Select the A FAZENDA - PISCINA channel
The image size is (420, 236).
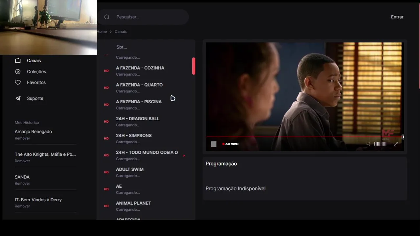[x=139, y=102]
